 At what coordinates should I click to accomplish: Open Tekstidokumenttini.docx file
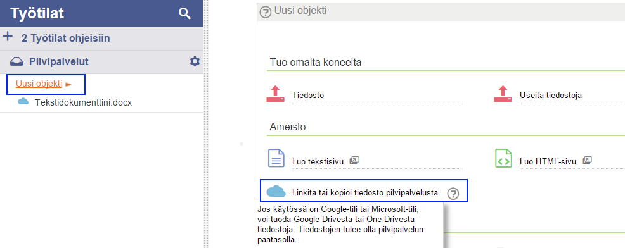coord(83,102)
